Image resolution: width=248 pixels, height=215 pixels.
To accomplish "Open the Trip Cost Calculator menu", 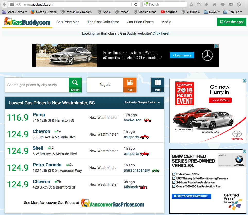I will (x=103, y=22).
